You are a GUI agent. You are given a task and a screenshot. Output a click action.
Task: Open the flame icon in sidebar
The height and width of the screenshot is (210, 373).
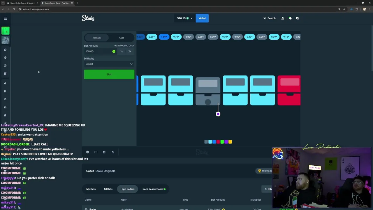[5, 83]
